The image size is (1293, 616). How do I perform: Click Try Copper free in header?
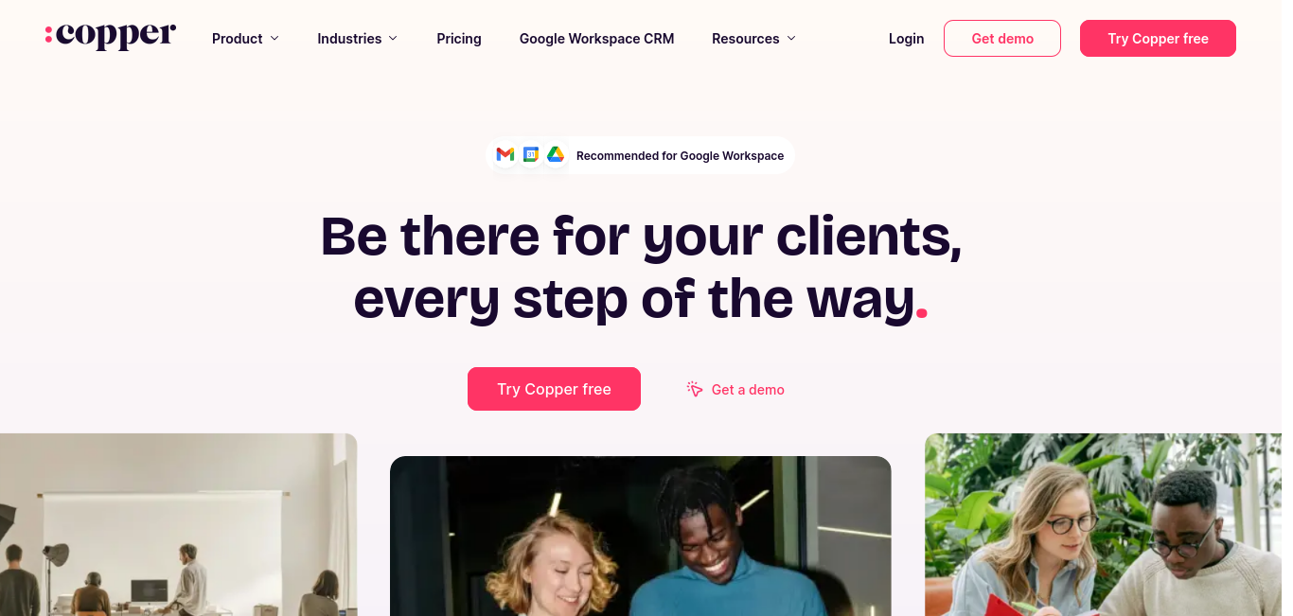1158,39
